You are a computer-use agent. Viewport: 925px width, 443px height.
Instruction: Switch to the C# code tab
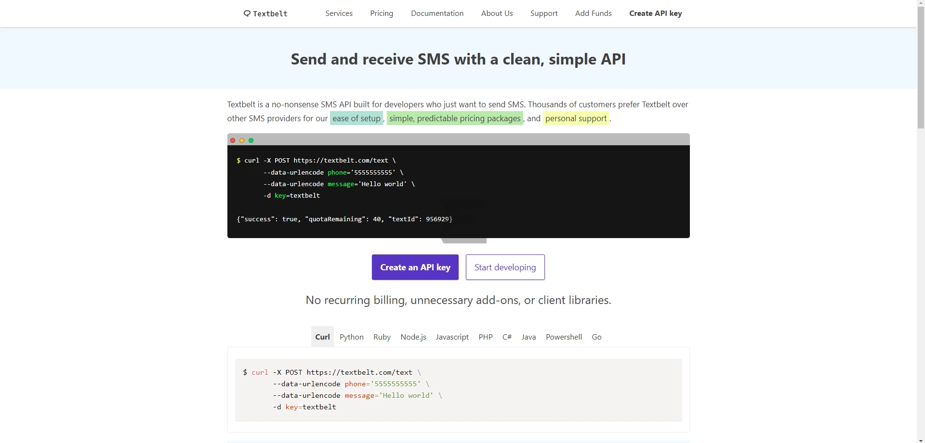click(x=507, y=337)
